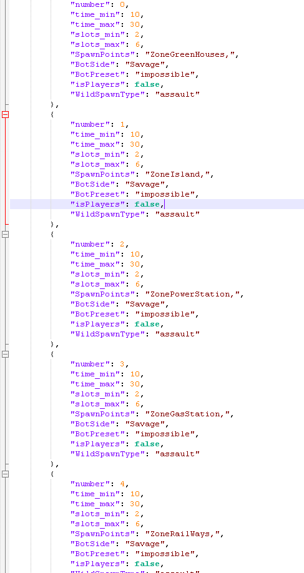Click the number value 2
Screen dimensions: 304x573
pyautogui.click(x=122, y=245)
